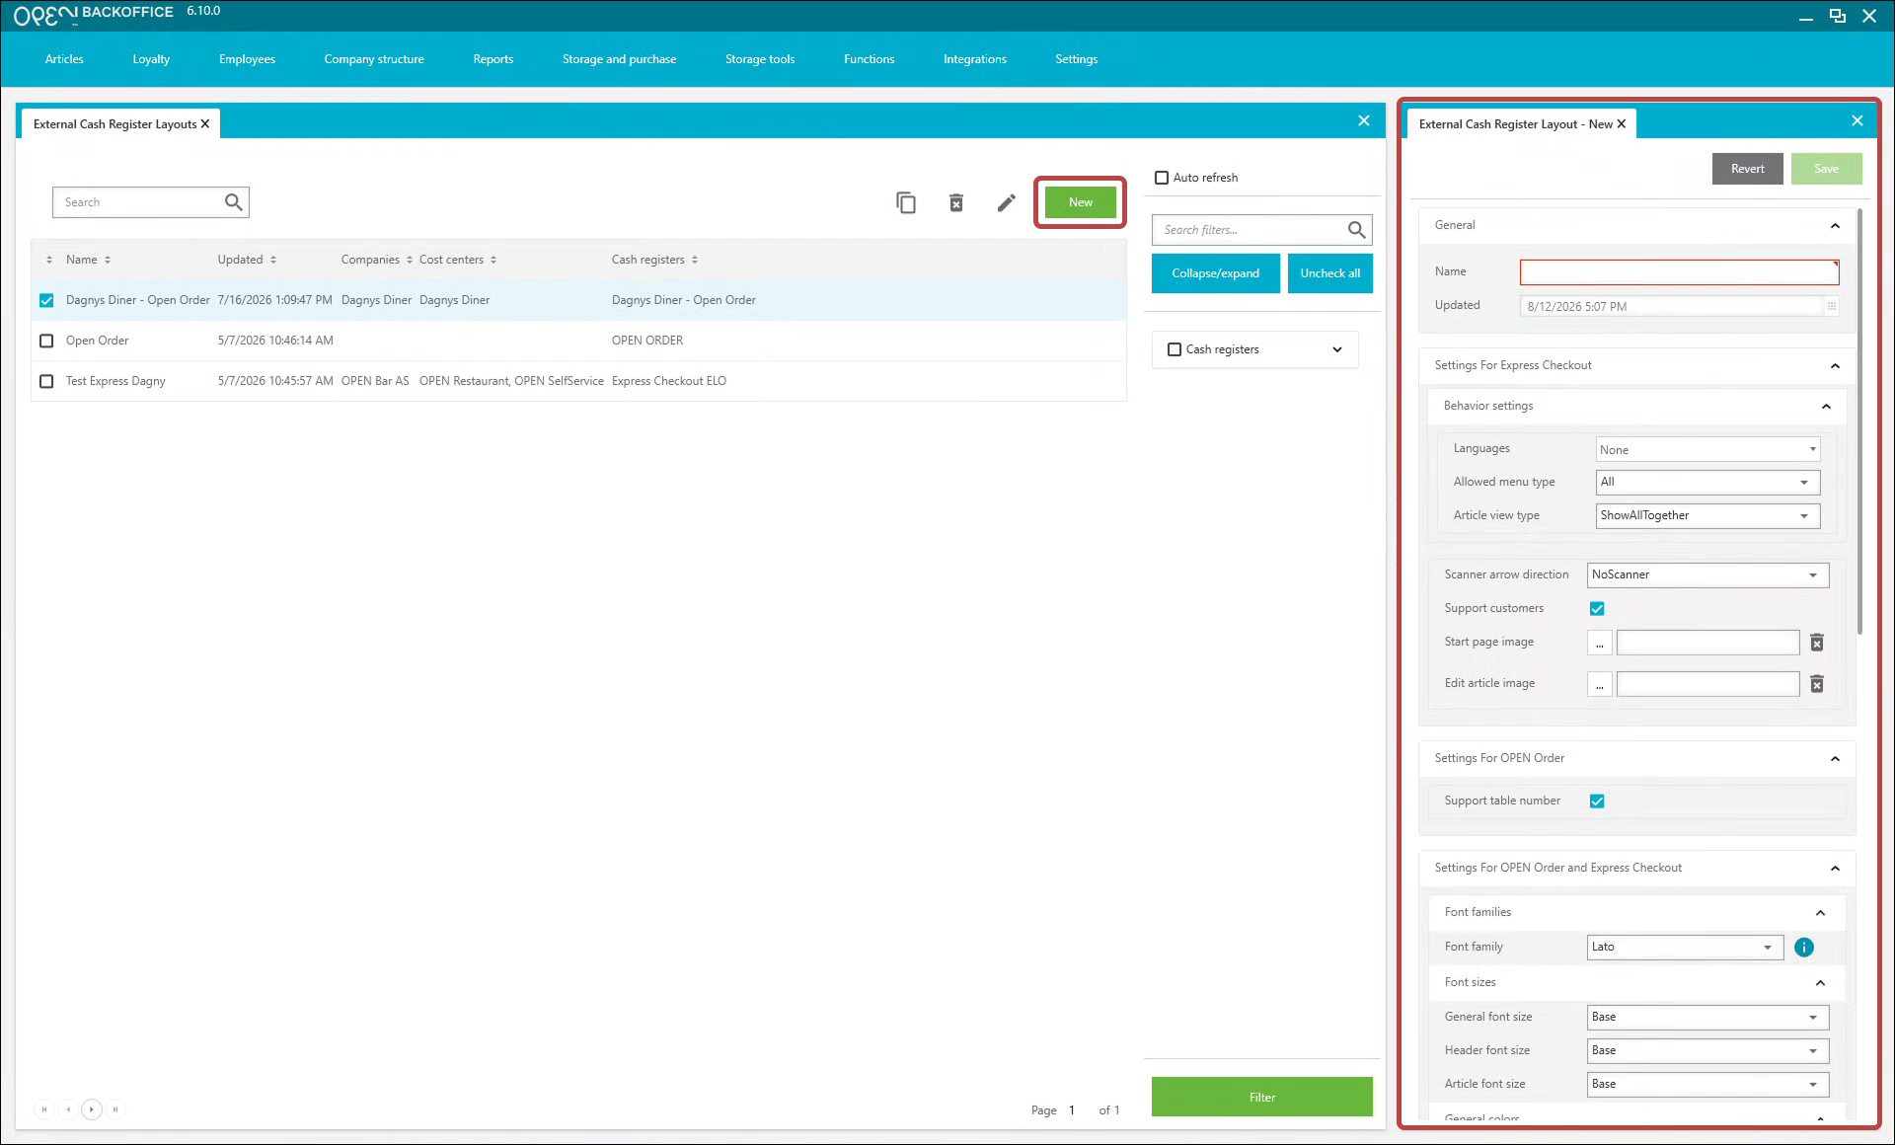Screen dimensions: 1895x1145
Task: Check the Test Express Dagny row
Action: tap(46, 381)
